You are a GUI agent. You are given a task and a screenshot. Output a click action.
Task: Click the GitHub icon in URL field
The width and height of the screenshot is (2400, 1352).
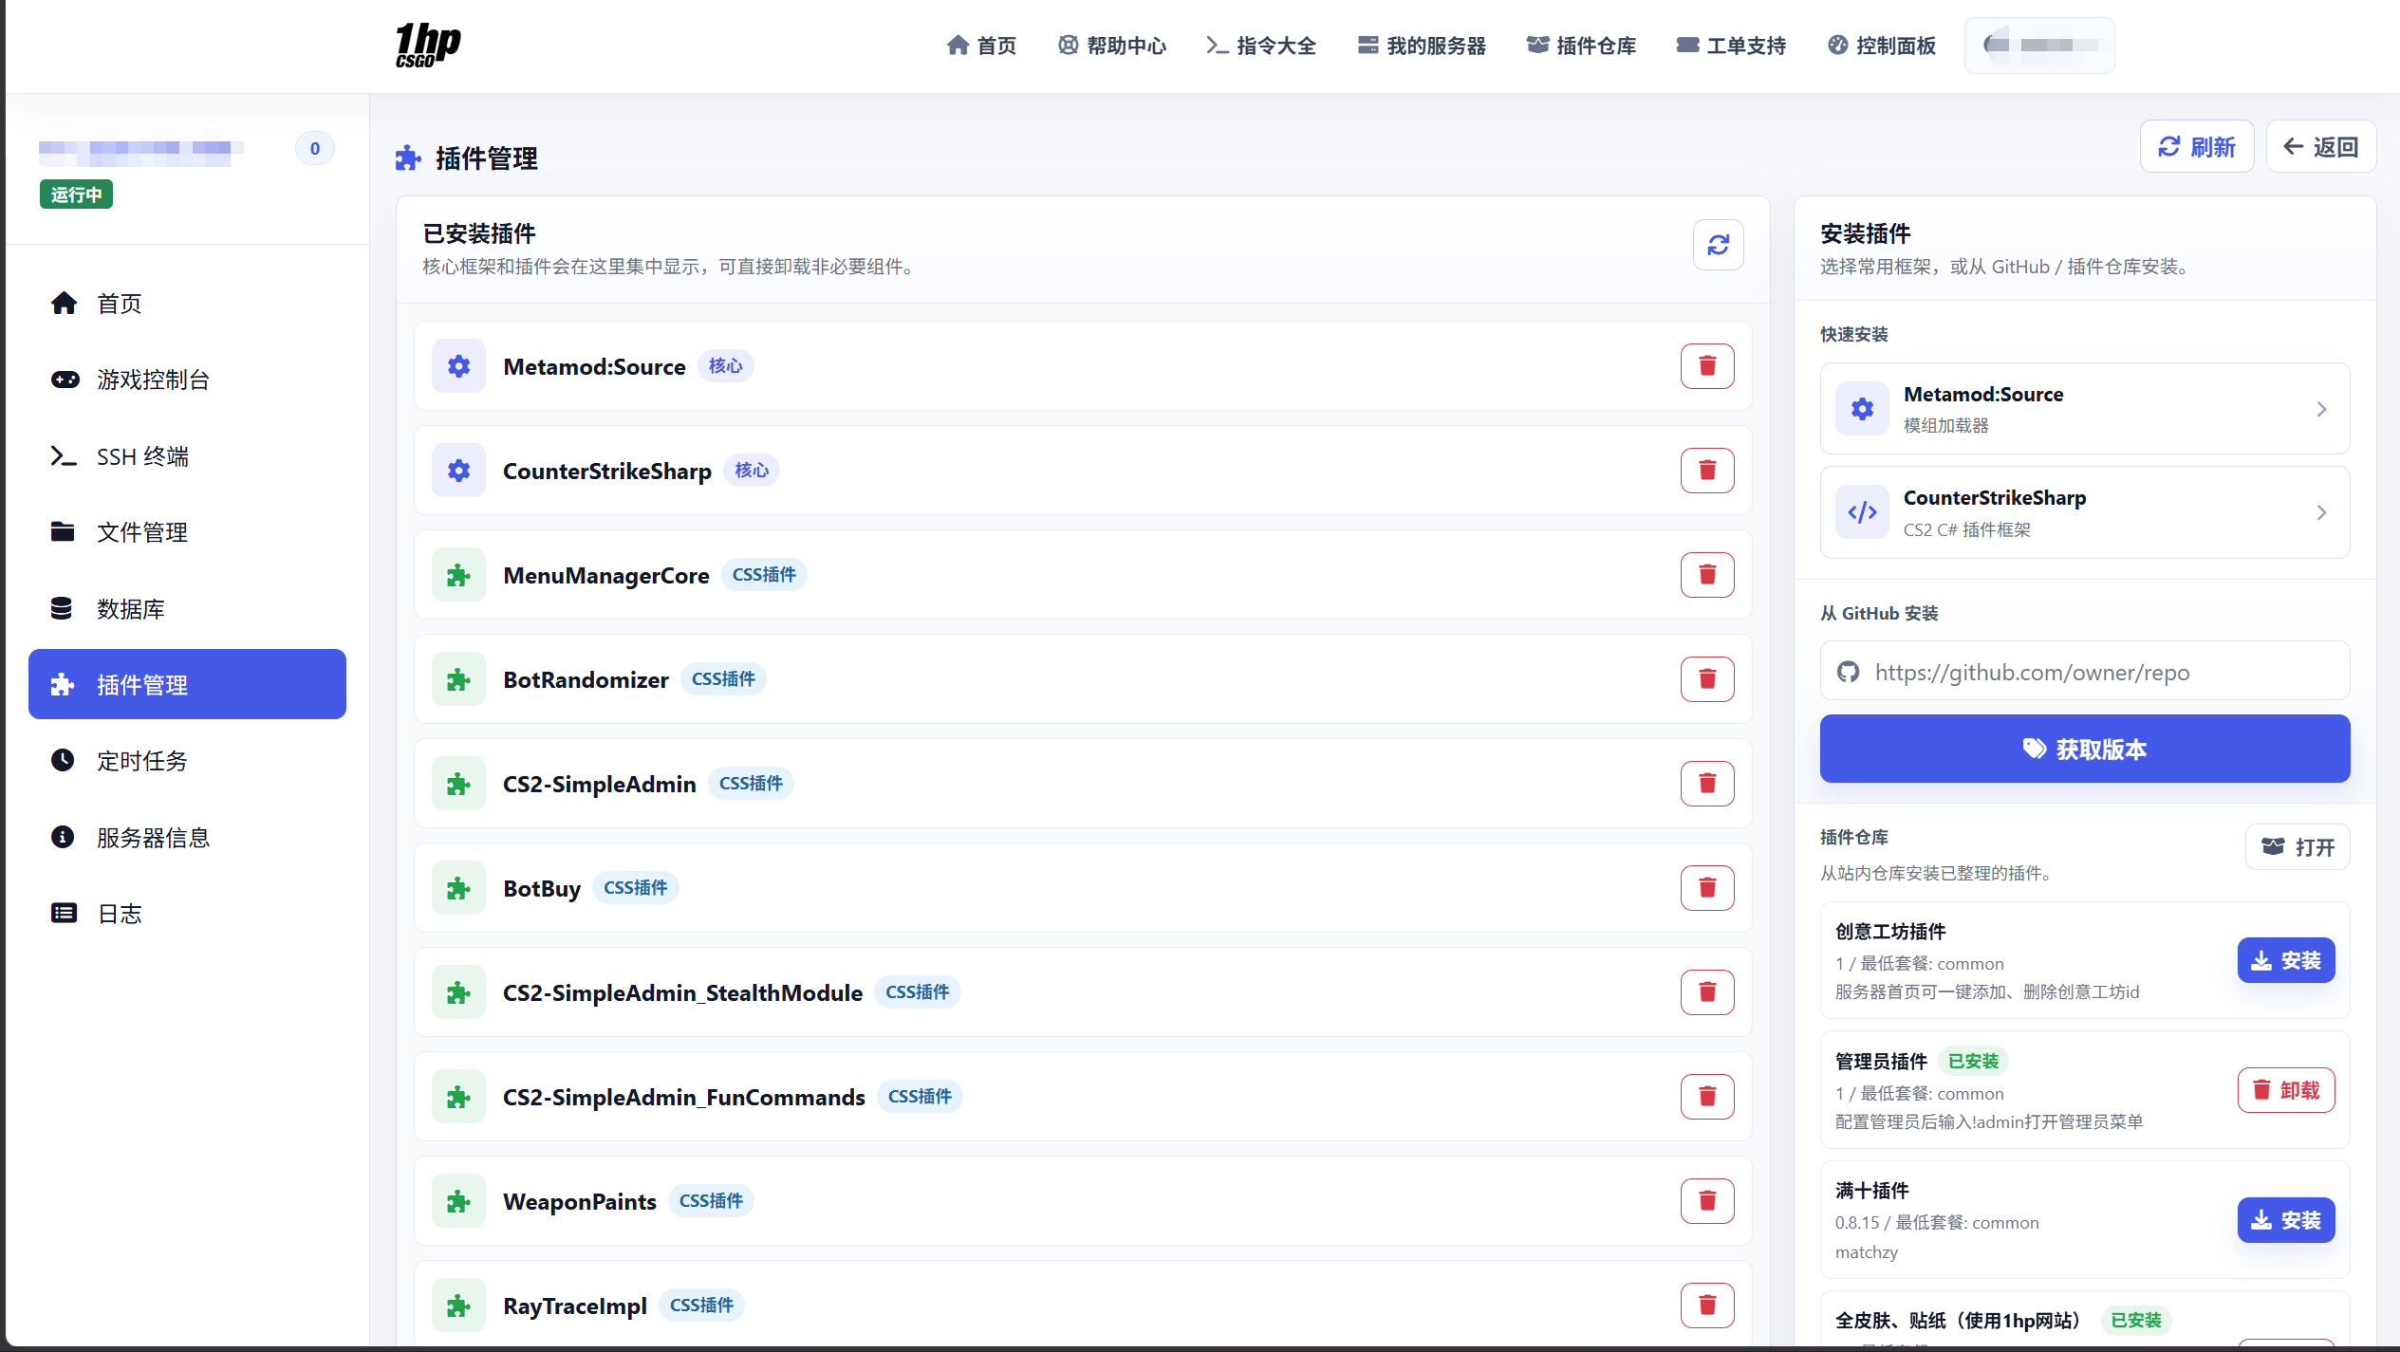coord(1848,673)
